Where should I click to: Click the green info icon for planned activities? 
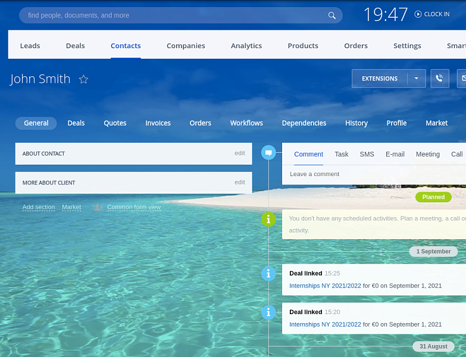[x=268, y=220]
